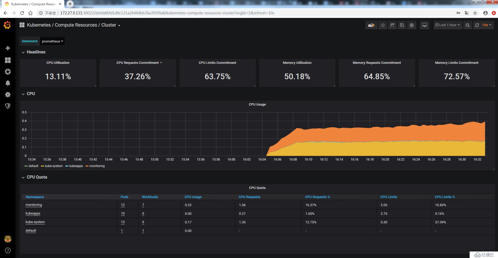
Task: Open the browser account profile icon
Action: (x=485, y=13)
